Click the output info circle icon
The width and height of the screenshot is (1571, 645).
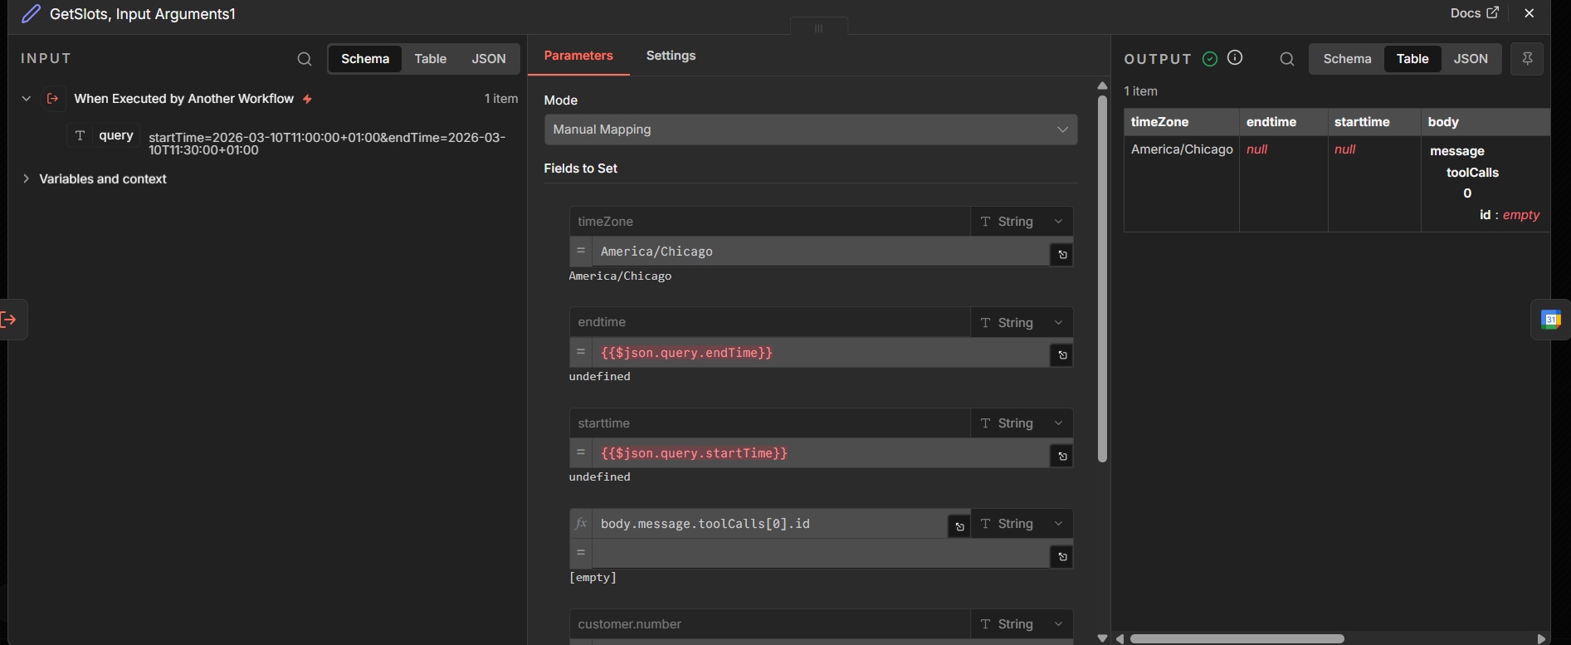(1235, 58)
